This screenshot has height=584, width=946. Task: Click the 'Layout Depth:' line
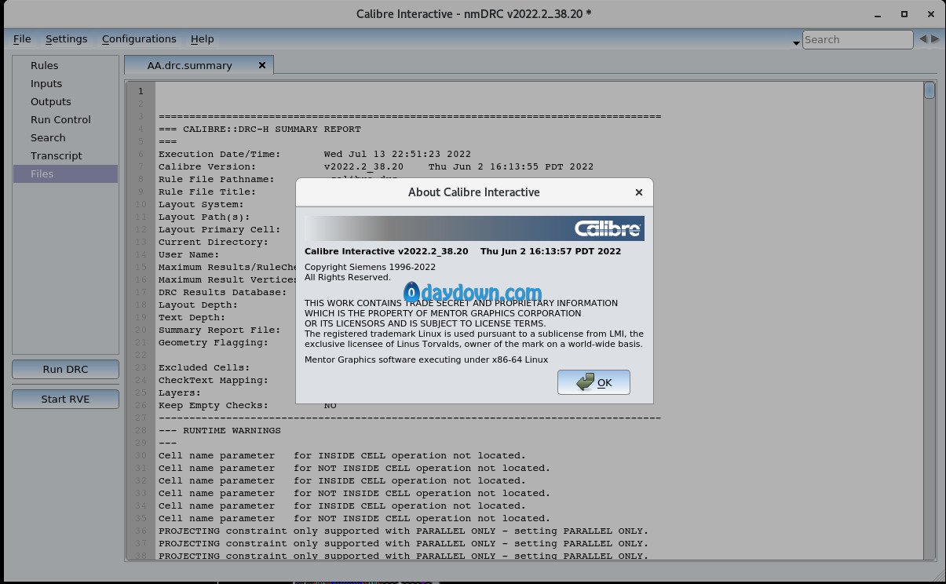pos(198,305)
